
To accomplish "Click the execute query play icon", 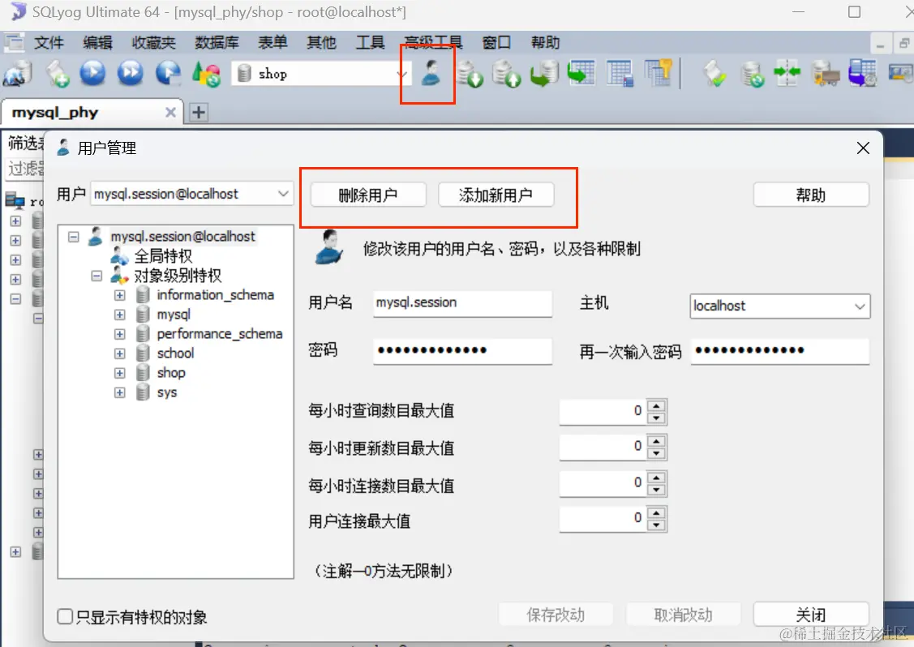I will click(x=92, y=73).
